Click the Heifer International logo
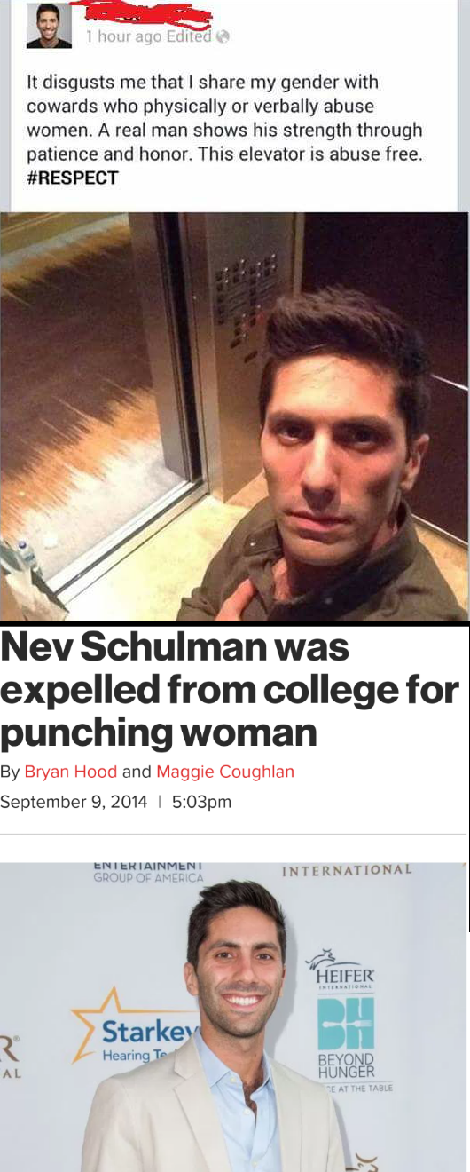This screenshot has height=1172, width=470. coord(341,970)
